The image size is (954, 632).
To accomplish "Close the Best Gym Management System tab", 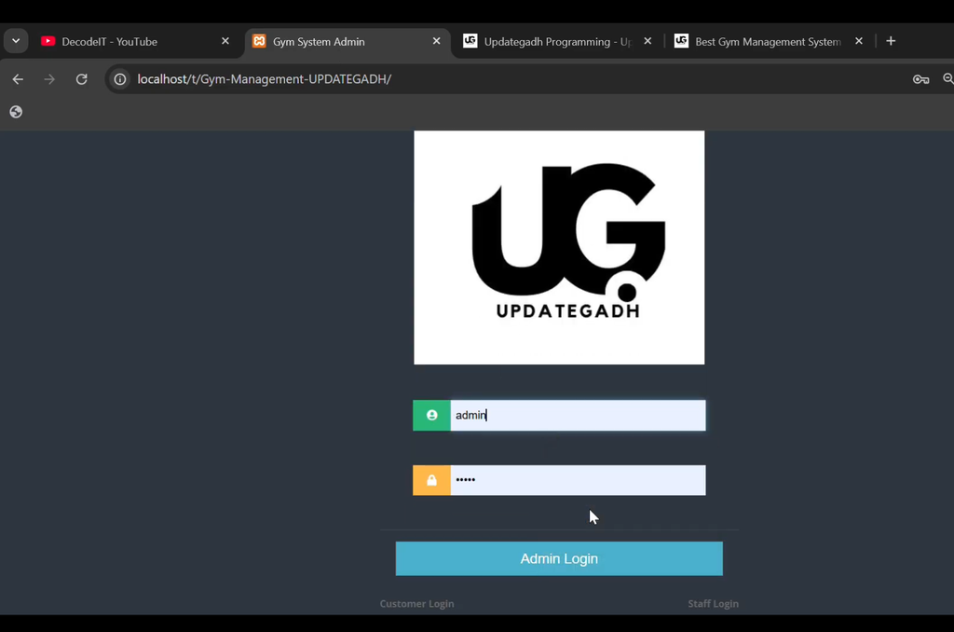I will tap(858, 41).
